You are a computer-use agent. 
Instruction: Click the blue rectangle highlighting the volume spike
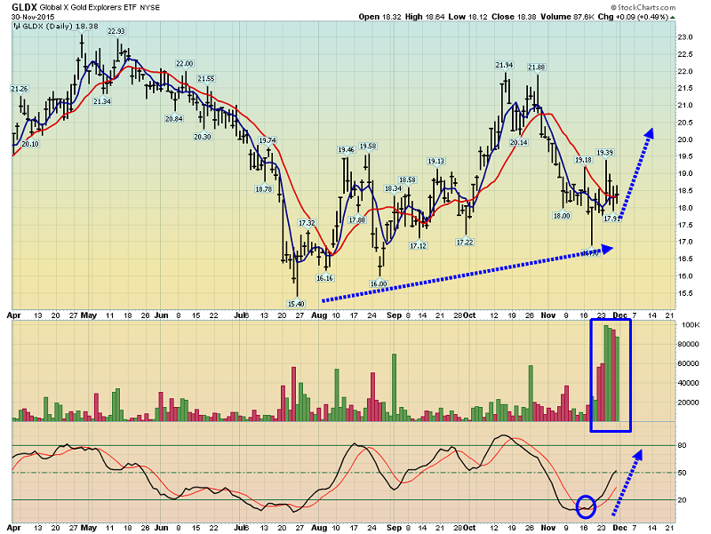(611, 375)
